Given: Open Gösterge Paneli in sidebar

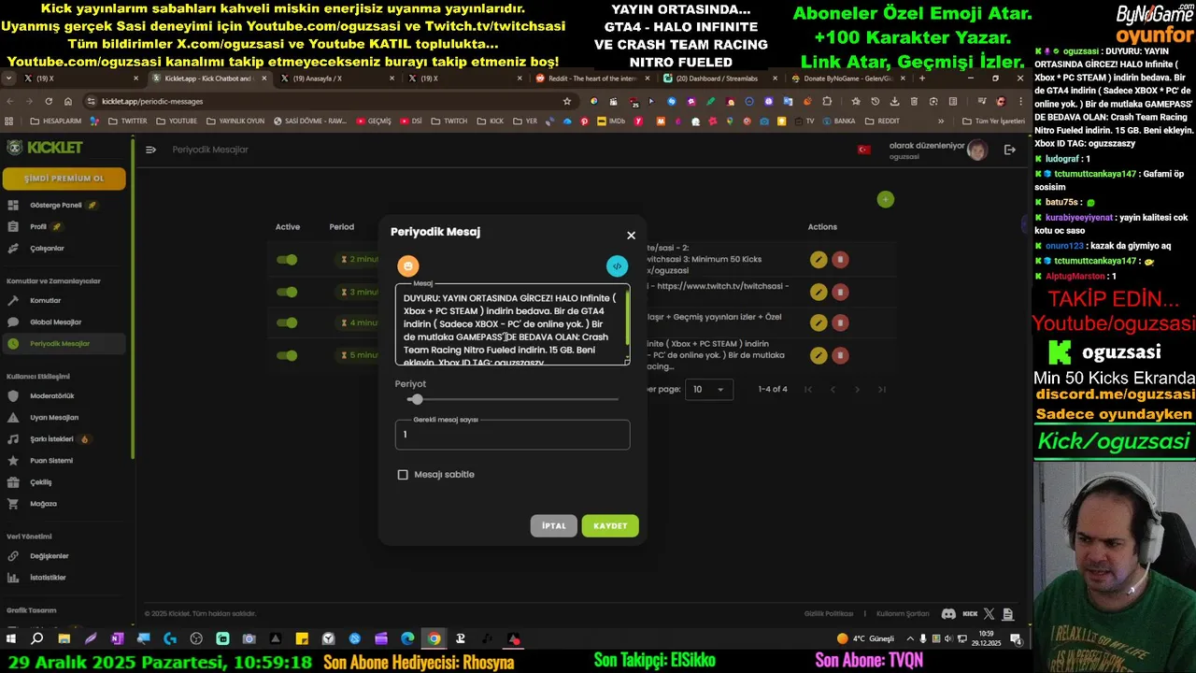Looking at the screenshot, I should [x=64, y=205].
